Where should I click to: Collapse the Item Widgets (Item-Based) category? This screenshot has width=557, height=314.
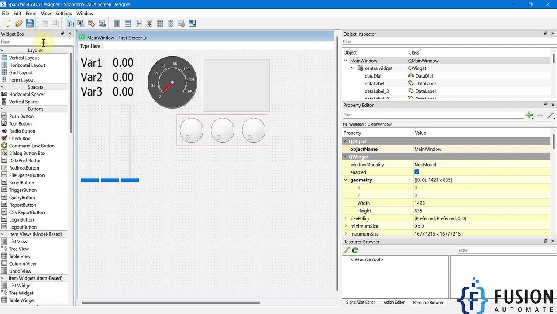(x=2, y=278)
